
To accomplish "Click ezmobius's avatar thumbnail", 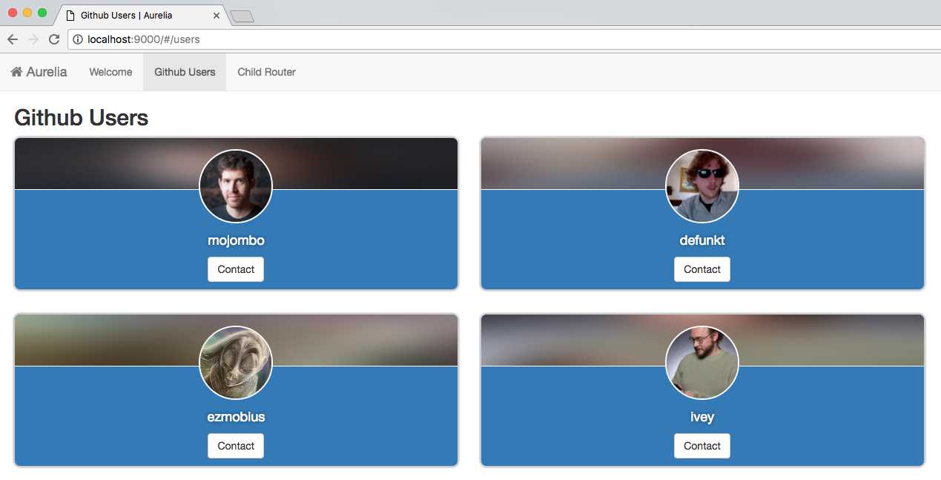I will tap(236, 363).
